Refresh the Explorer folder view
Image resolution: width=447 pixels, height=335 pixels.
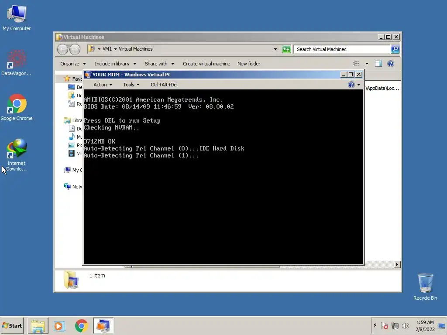click(286, 49)
